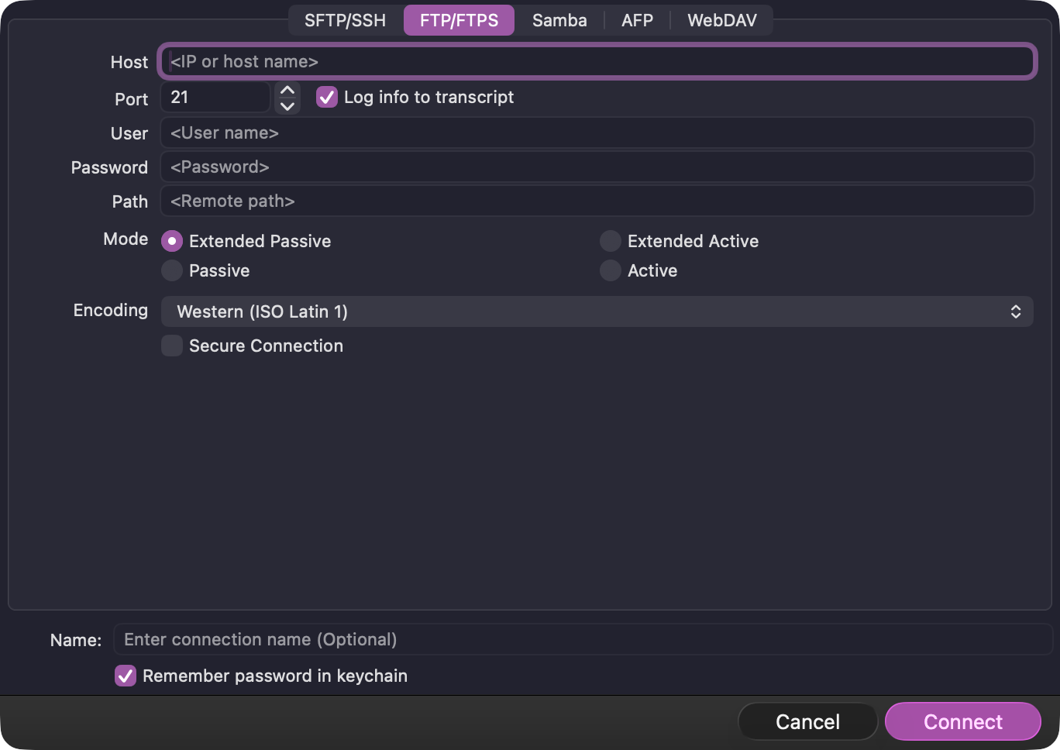Select Extended Active mode
Image resolution: width=1060 pixels, height=750 pixels.
pyautogui.click(x=611, y=242)
